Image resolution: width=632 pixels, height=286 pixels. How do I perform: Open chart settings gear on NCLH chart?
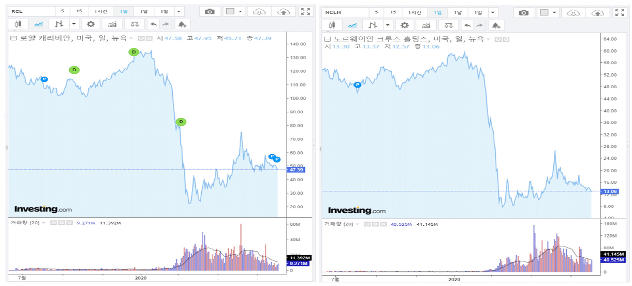click(404, 25)
